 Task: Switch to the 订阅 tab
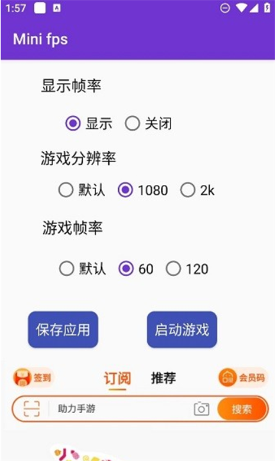[117, 378]
